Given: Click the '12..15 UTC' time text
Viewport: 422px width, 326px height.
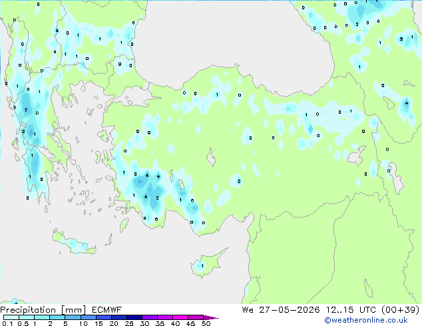Looking at the screenshot, I should [x=351, y=310].
